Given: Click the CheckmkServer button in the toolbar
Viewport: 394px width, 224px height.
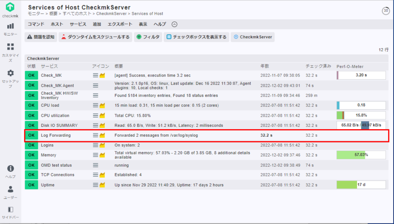Looking at the screenshot, I should (x=252, y=37).
